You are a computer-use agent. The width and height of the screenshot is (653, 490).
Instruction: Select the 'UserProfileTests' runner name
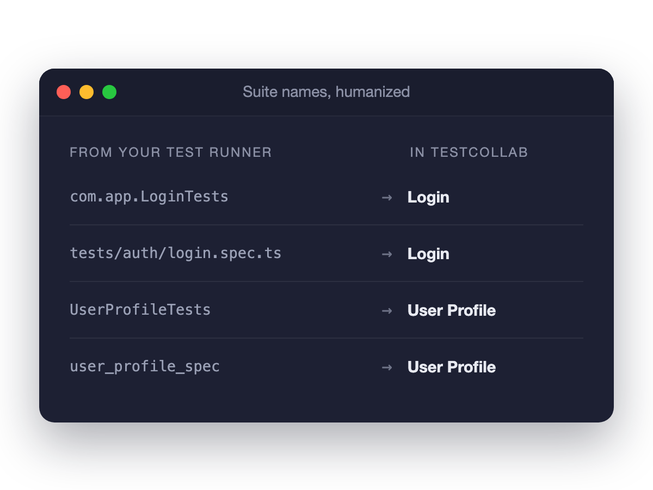click(x=140, y=310)
